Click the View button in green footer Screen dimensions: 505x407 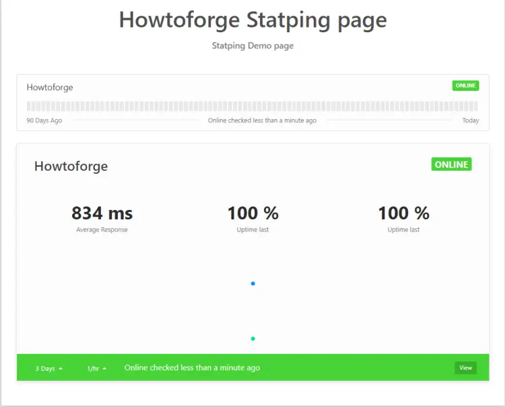465,368
